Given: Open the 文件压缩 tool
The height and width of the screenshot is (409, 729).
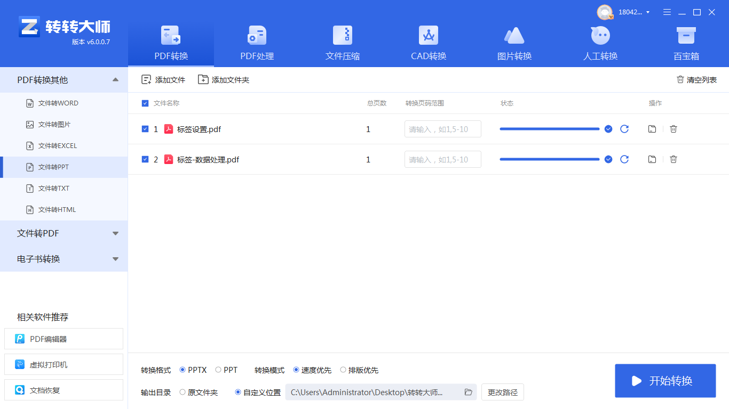Looking at the screenshot, I should pos(342,43).
